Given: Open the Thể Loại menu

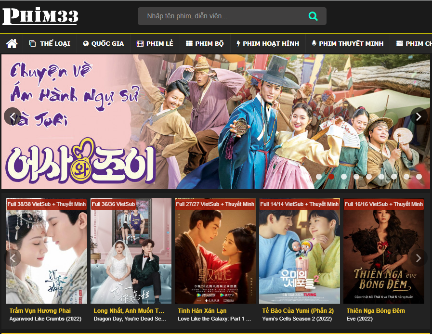Looking at the screenshot, I should point(50,43).
